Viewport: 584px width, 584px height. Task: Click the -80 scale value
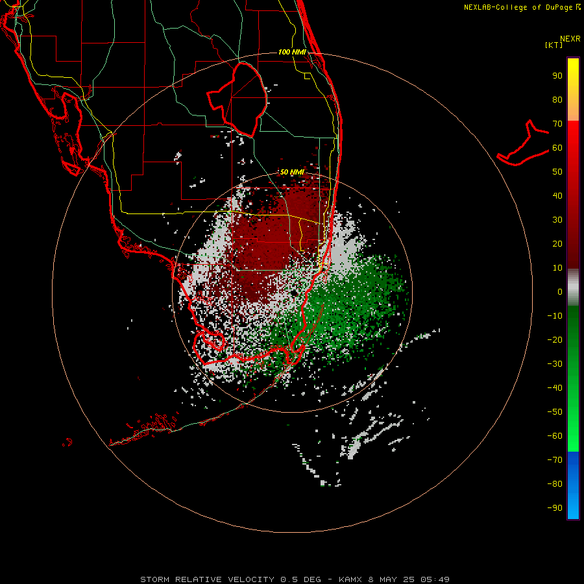(555, 484)
